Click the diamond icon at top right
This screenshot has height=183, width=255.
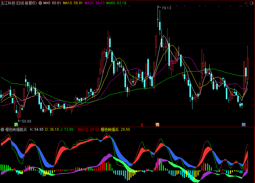point(246,3)
